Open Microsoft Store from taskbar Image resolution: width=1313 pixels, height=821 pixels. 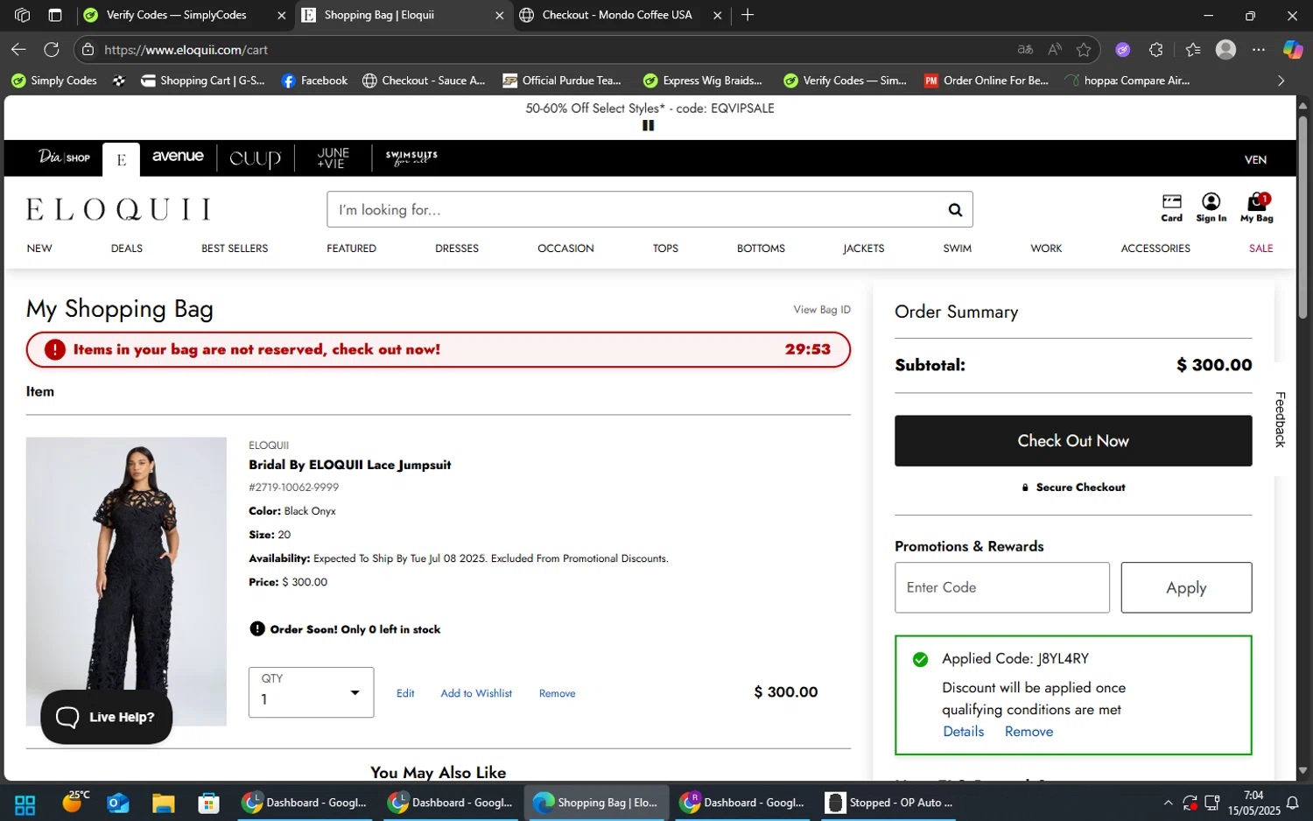pyautogui.click(x=208, y=803)
